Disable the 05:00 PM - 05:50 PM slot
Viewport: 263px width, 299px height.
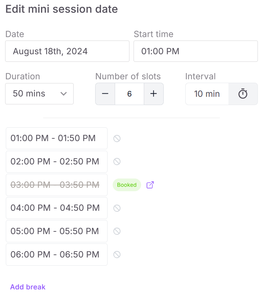pos(117,231)
